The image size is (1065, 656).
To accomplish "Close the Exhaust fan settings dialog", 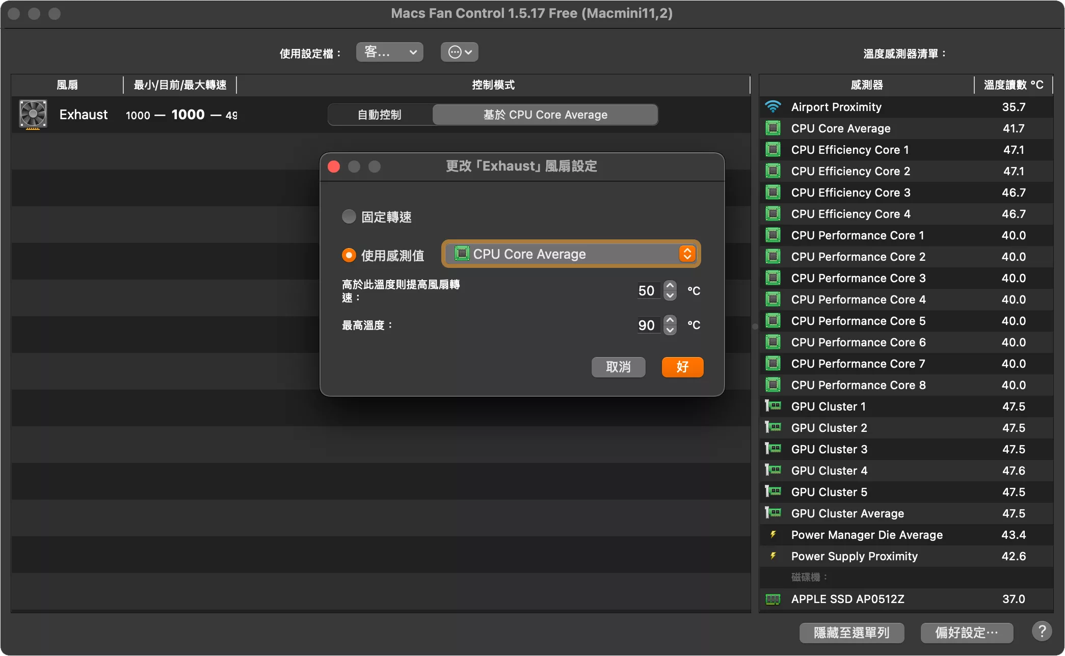I will (334, 167).
